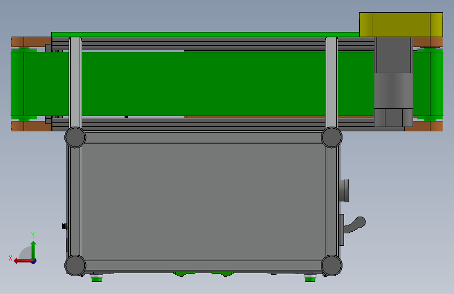Click the green Y axis arrow of the triad
This screenshot has width=454, height=294.
[34, 250]
